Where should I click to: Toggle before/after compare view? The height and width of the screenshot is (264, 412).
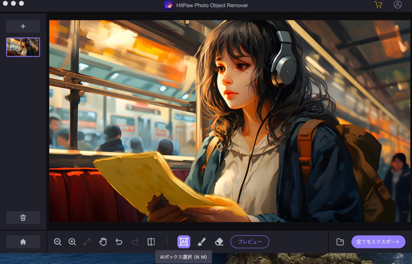tap(151, 241)
